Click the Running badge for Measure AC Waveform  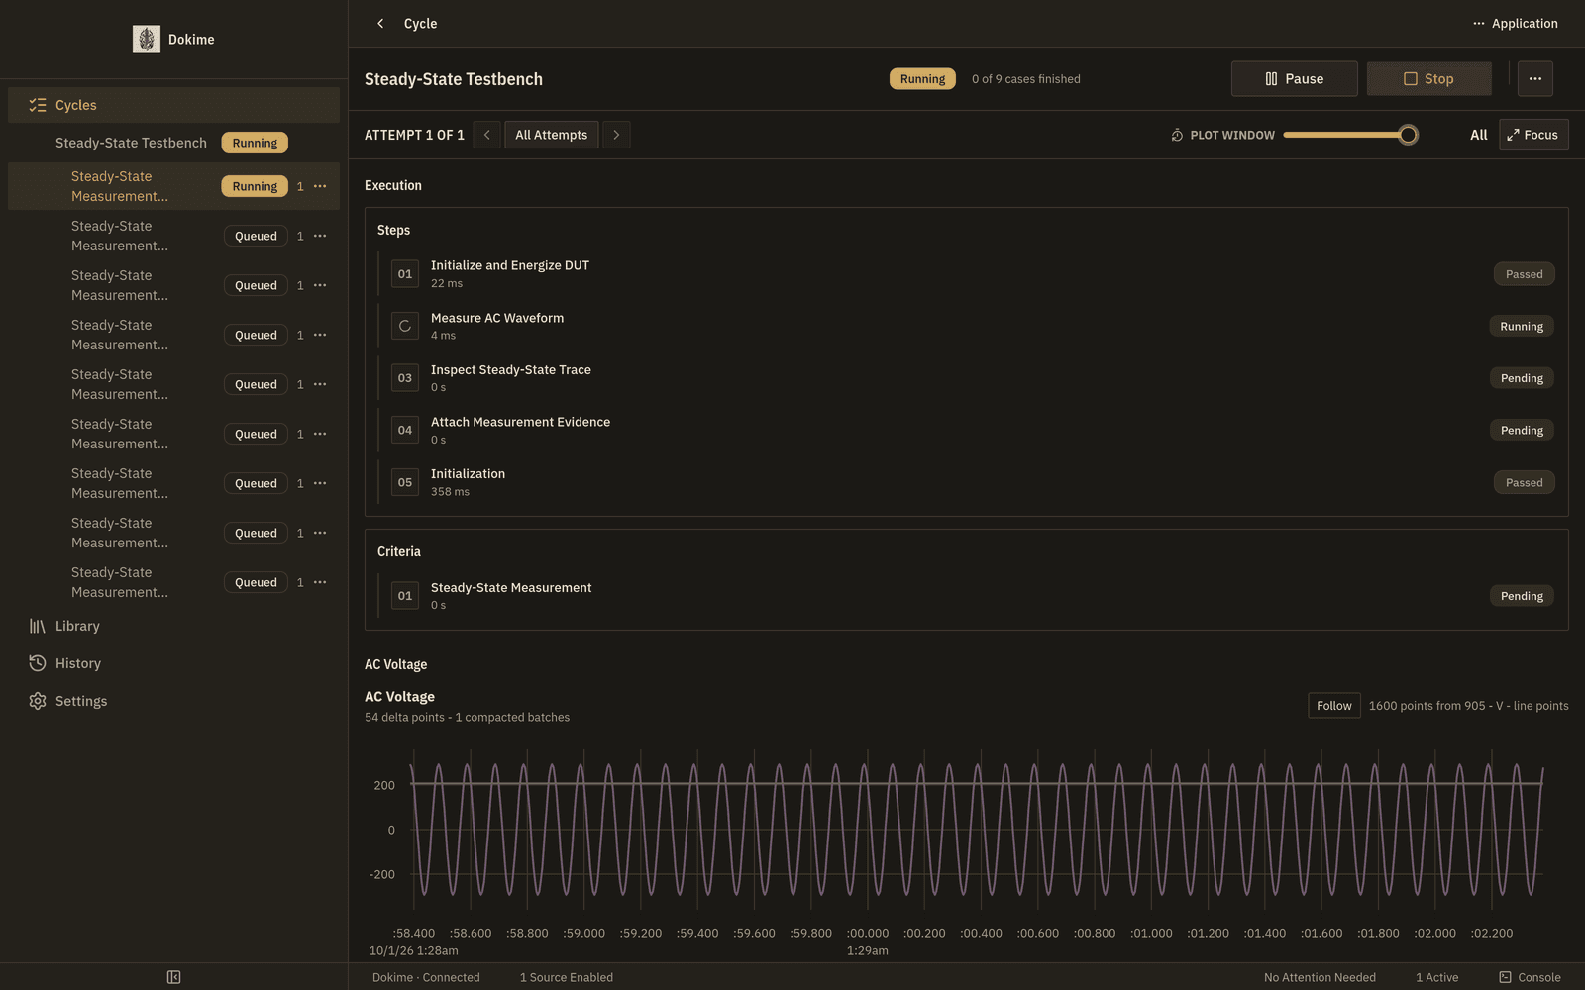click(1522, 326)
